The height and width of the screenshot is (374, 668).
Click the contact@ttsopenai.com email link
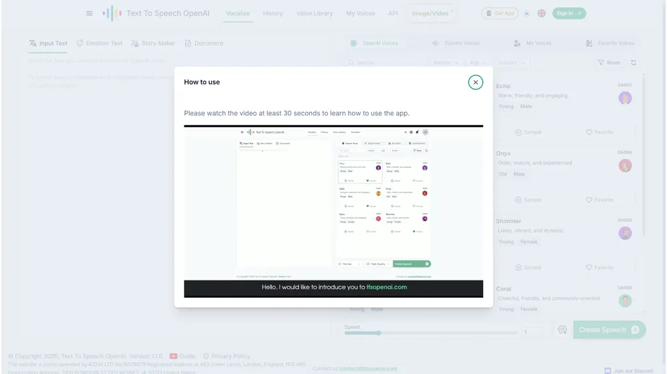368,369
